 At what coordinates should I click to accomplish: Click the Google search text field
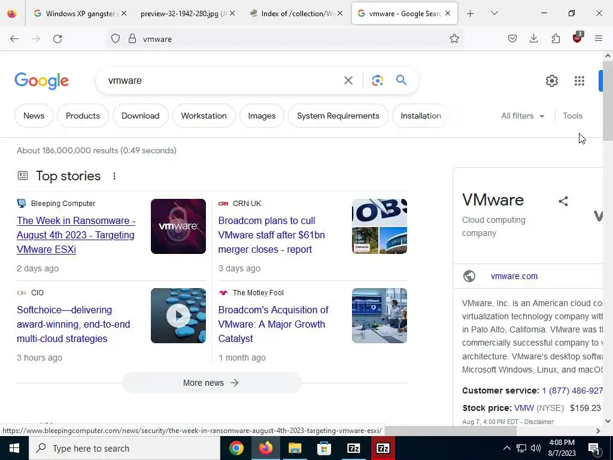(223, 81)
